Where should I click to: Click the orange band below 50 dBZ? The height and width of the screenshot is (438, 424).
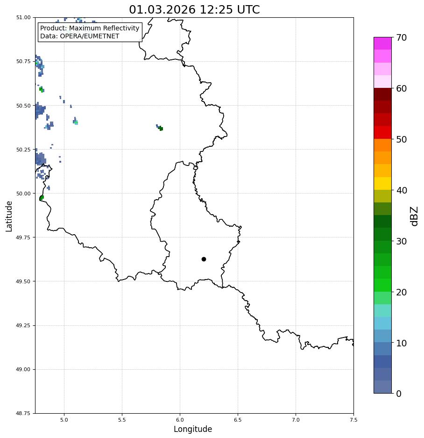tap(383, 145)
